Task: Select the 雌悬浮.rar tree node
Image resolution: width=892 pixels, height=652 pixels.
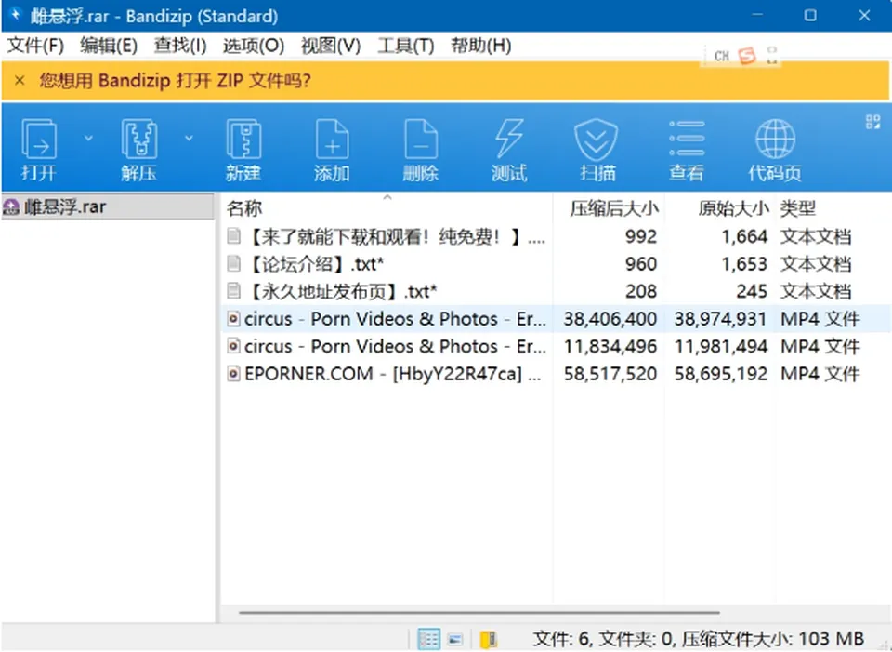Action: click(108, 206)
